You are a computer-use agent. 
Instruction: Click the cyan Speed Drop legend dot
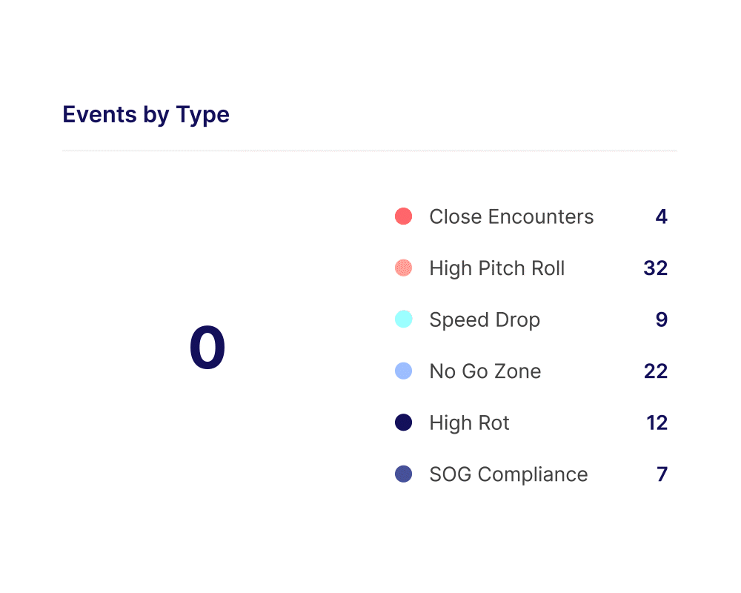pos(403,319)
